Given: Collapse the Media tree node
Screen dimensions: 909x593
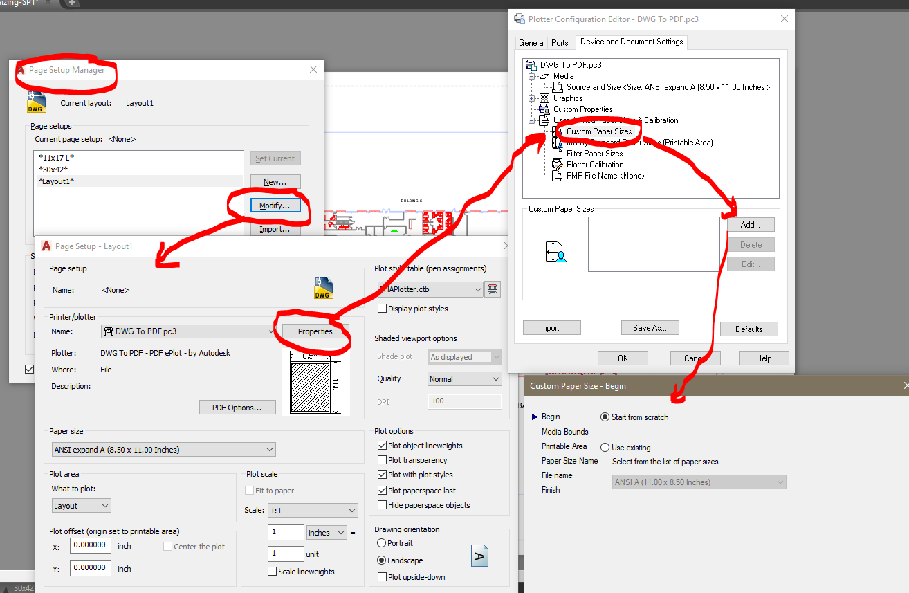Looking at the screenshot, I should click(x=532, y=76).
